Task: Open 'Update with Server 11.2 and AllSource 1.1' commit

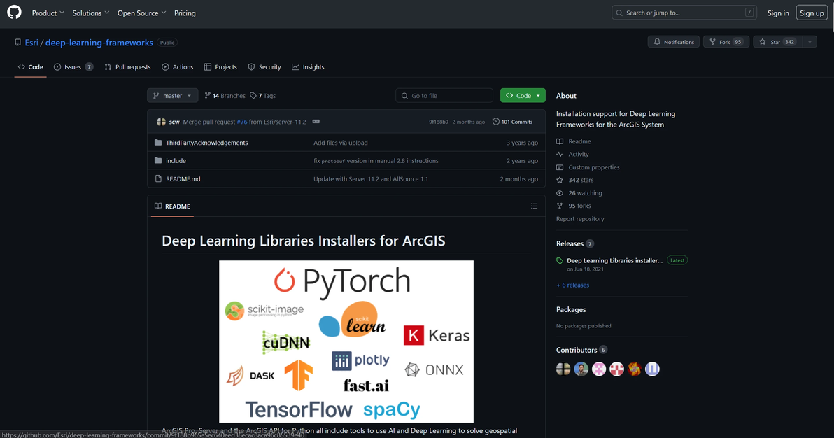Action: (x=371, y=179)
